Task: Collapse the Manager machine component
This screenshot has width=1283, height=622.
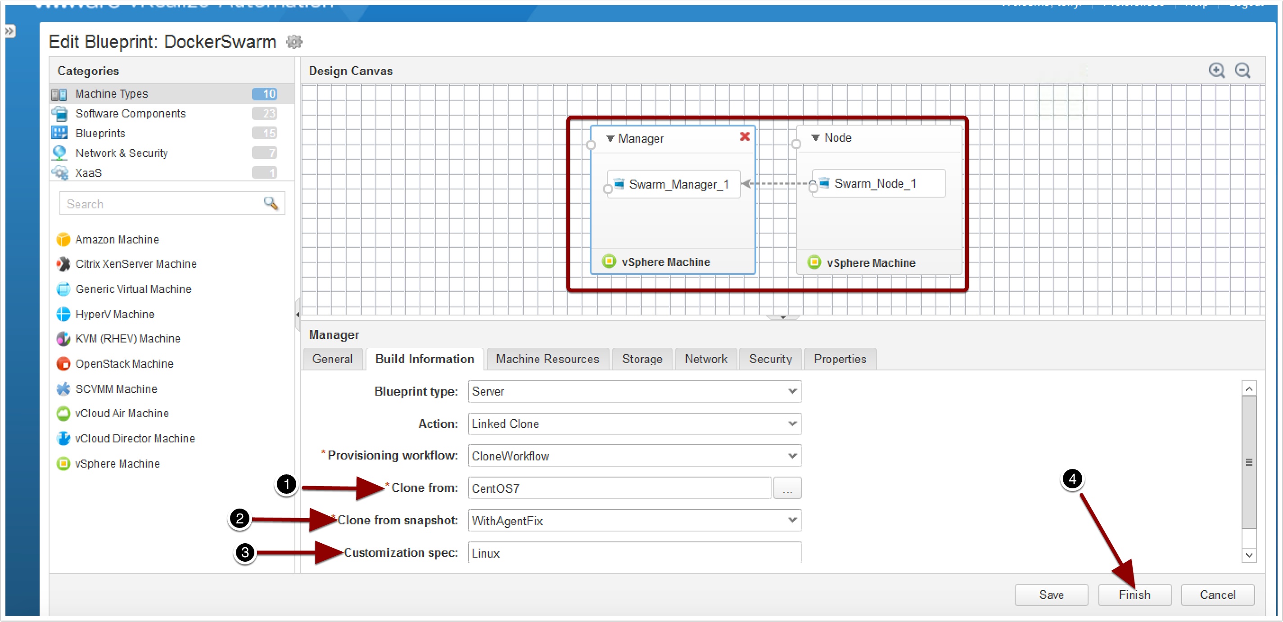Action: pyautogui.click(x=610, y=139)
